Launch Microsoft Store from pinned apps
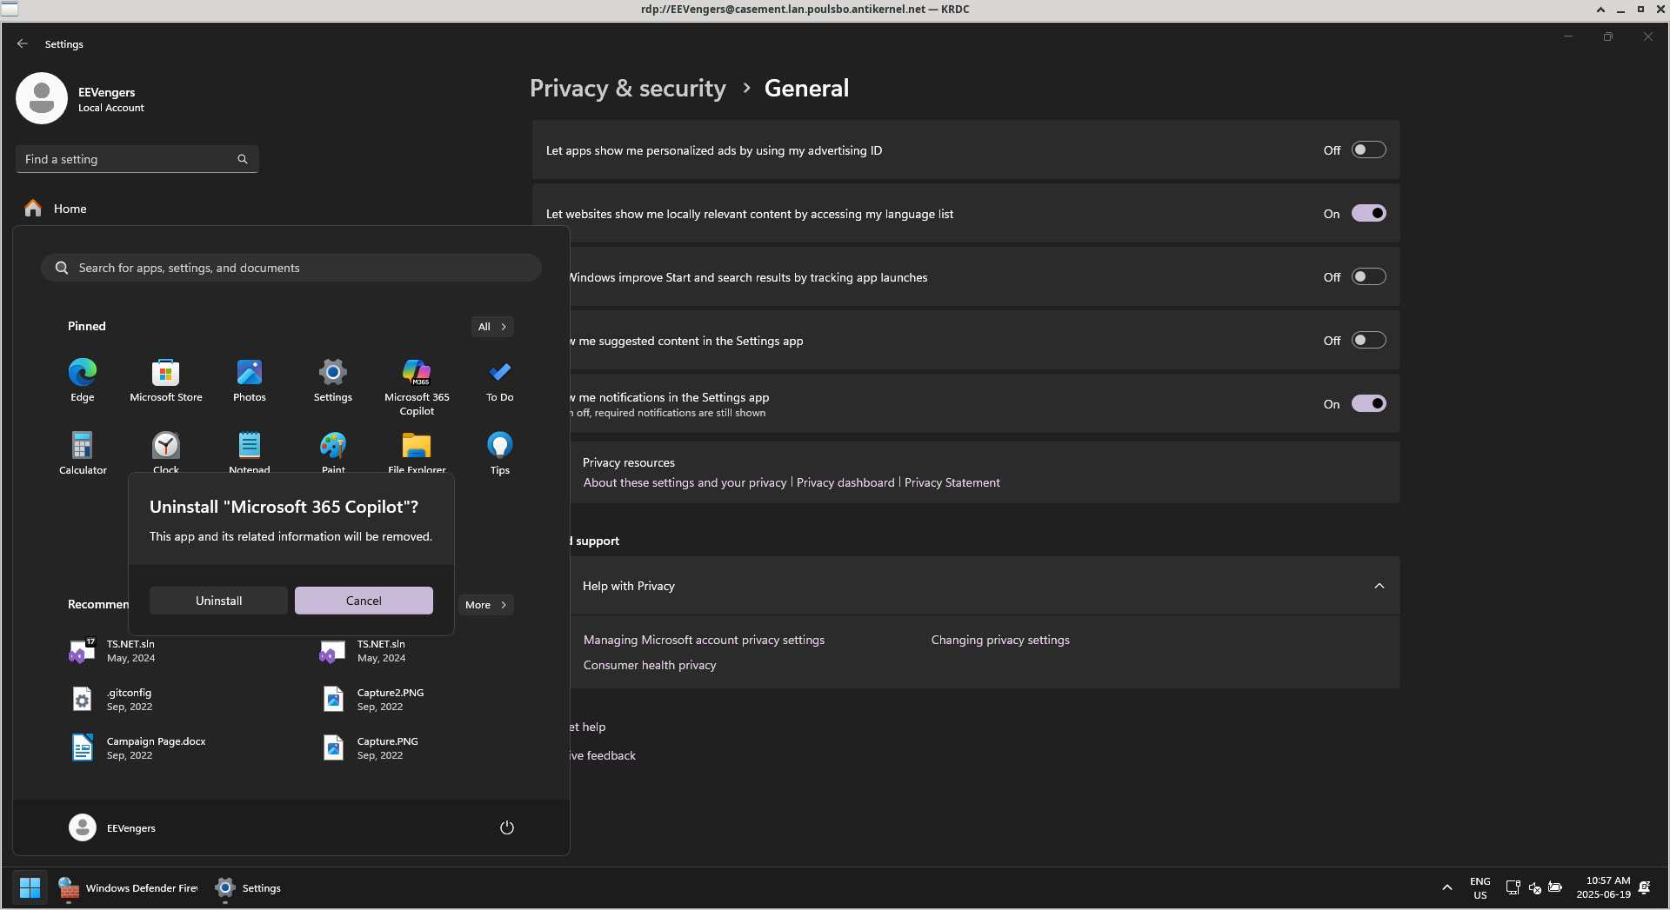1670x910 pixels. (x=165, y=374)
